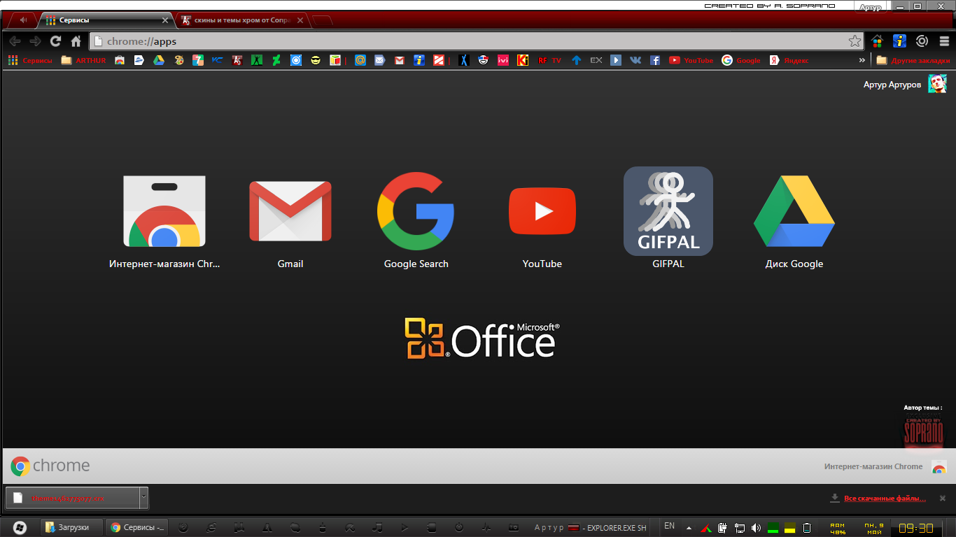Open Другие закладки folder
956x537 pixels.
[x=913, y=61]
